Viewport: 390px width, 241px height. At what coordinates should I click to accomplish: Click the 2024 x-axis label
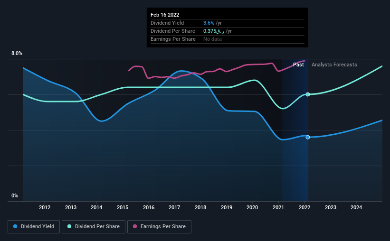tap(356, 207)
